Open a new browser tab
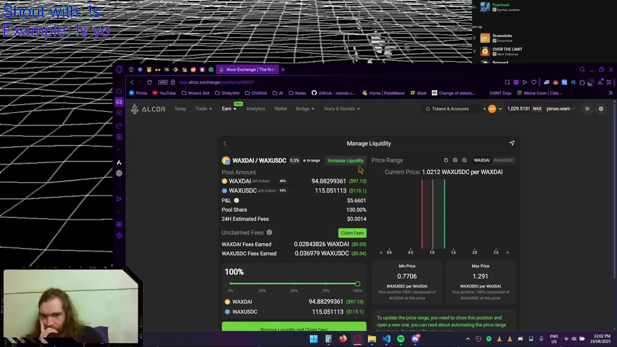 tap(283, 69)
